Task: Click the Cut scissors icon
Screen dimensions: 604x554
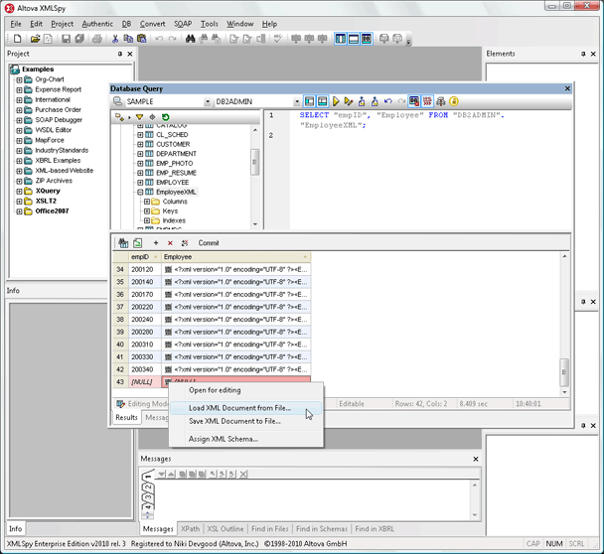Action: pyautogui.click(x=116, y=39)
